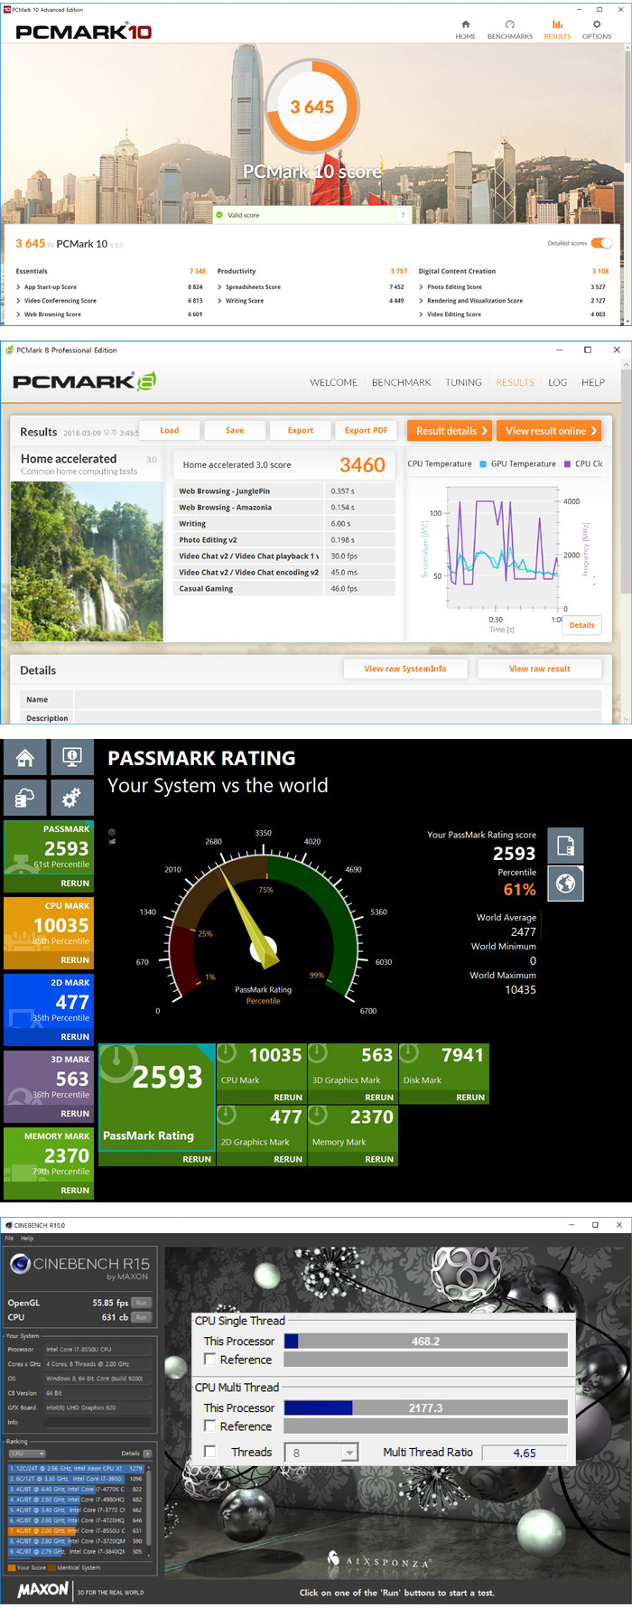Open the Threads count dropdown

click(321, 1453)
